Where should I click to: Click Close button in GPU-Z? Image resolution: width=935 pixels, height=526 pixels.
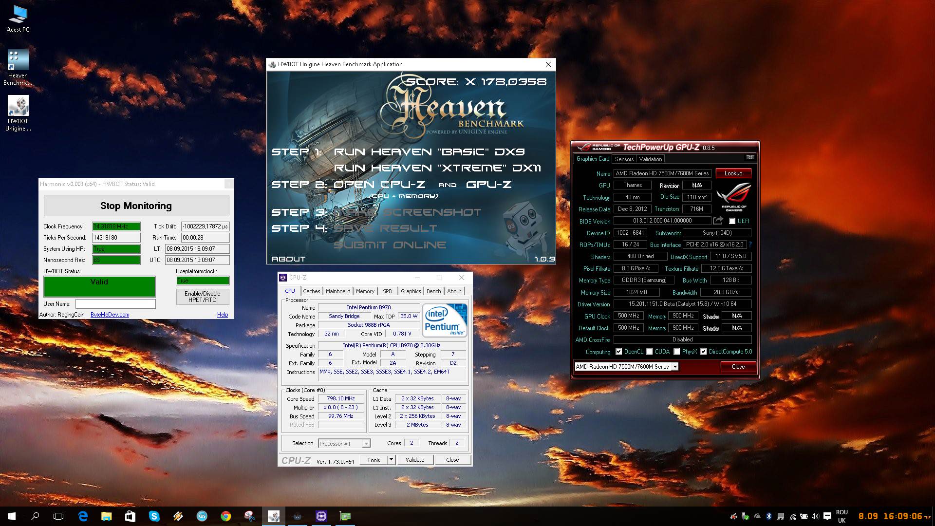click(738, 367)
